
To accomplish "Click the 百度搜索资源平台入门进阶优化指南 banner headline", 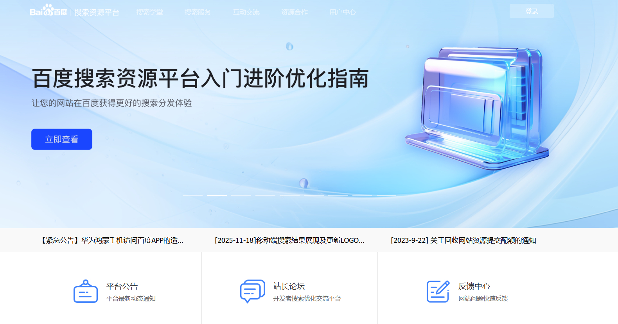I will click(200, 78).
